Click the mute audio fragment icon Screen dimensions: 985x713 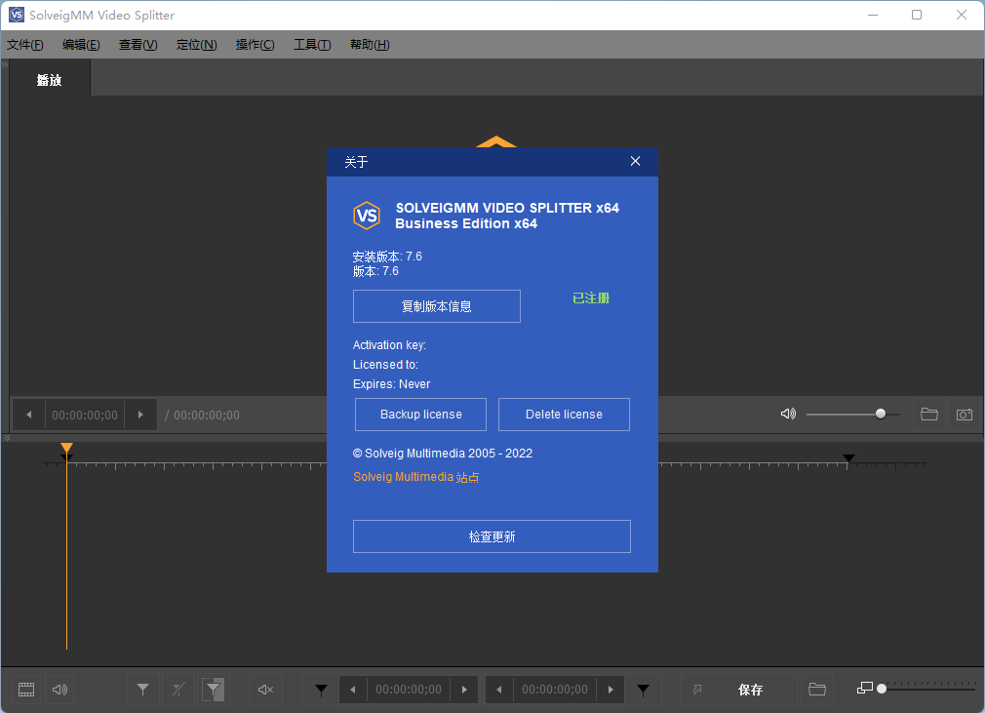(x=265, y=690)
